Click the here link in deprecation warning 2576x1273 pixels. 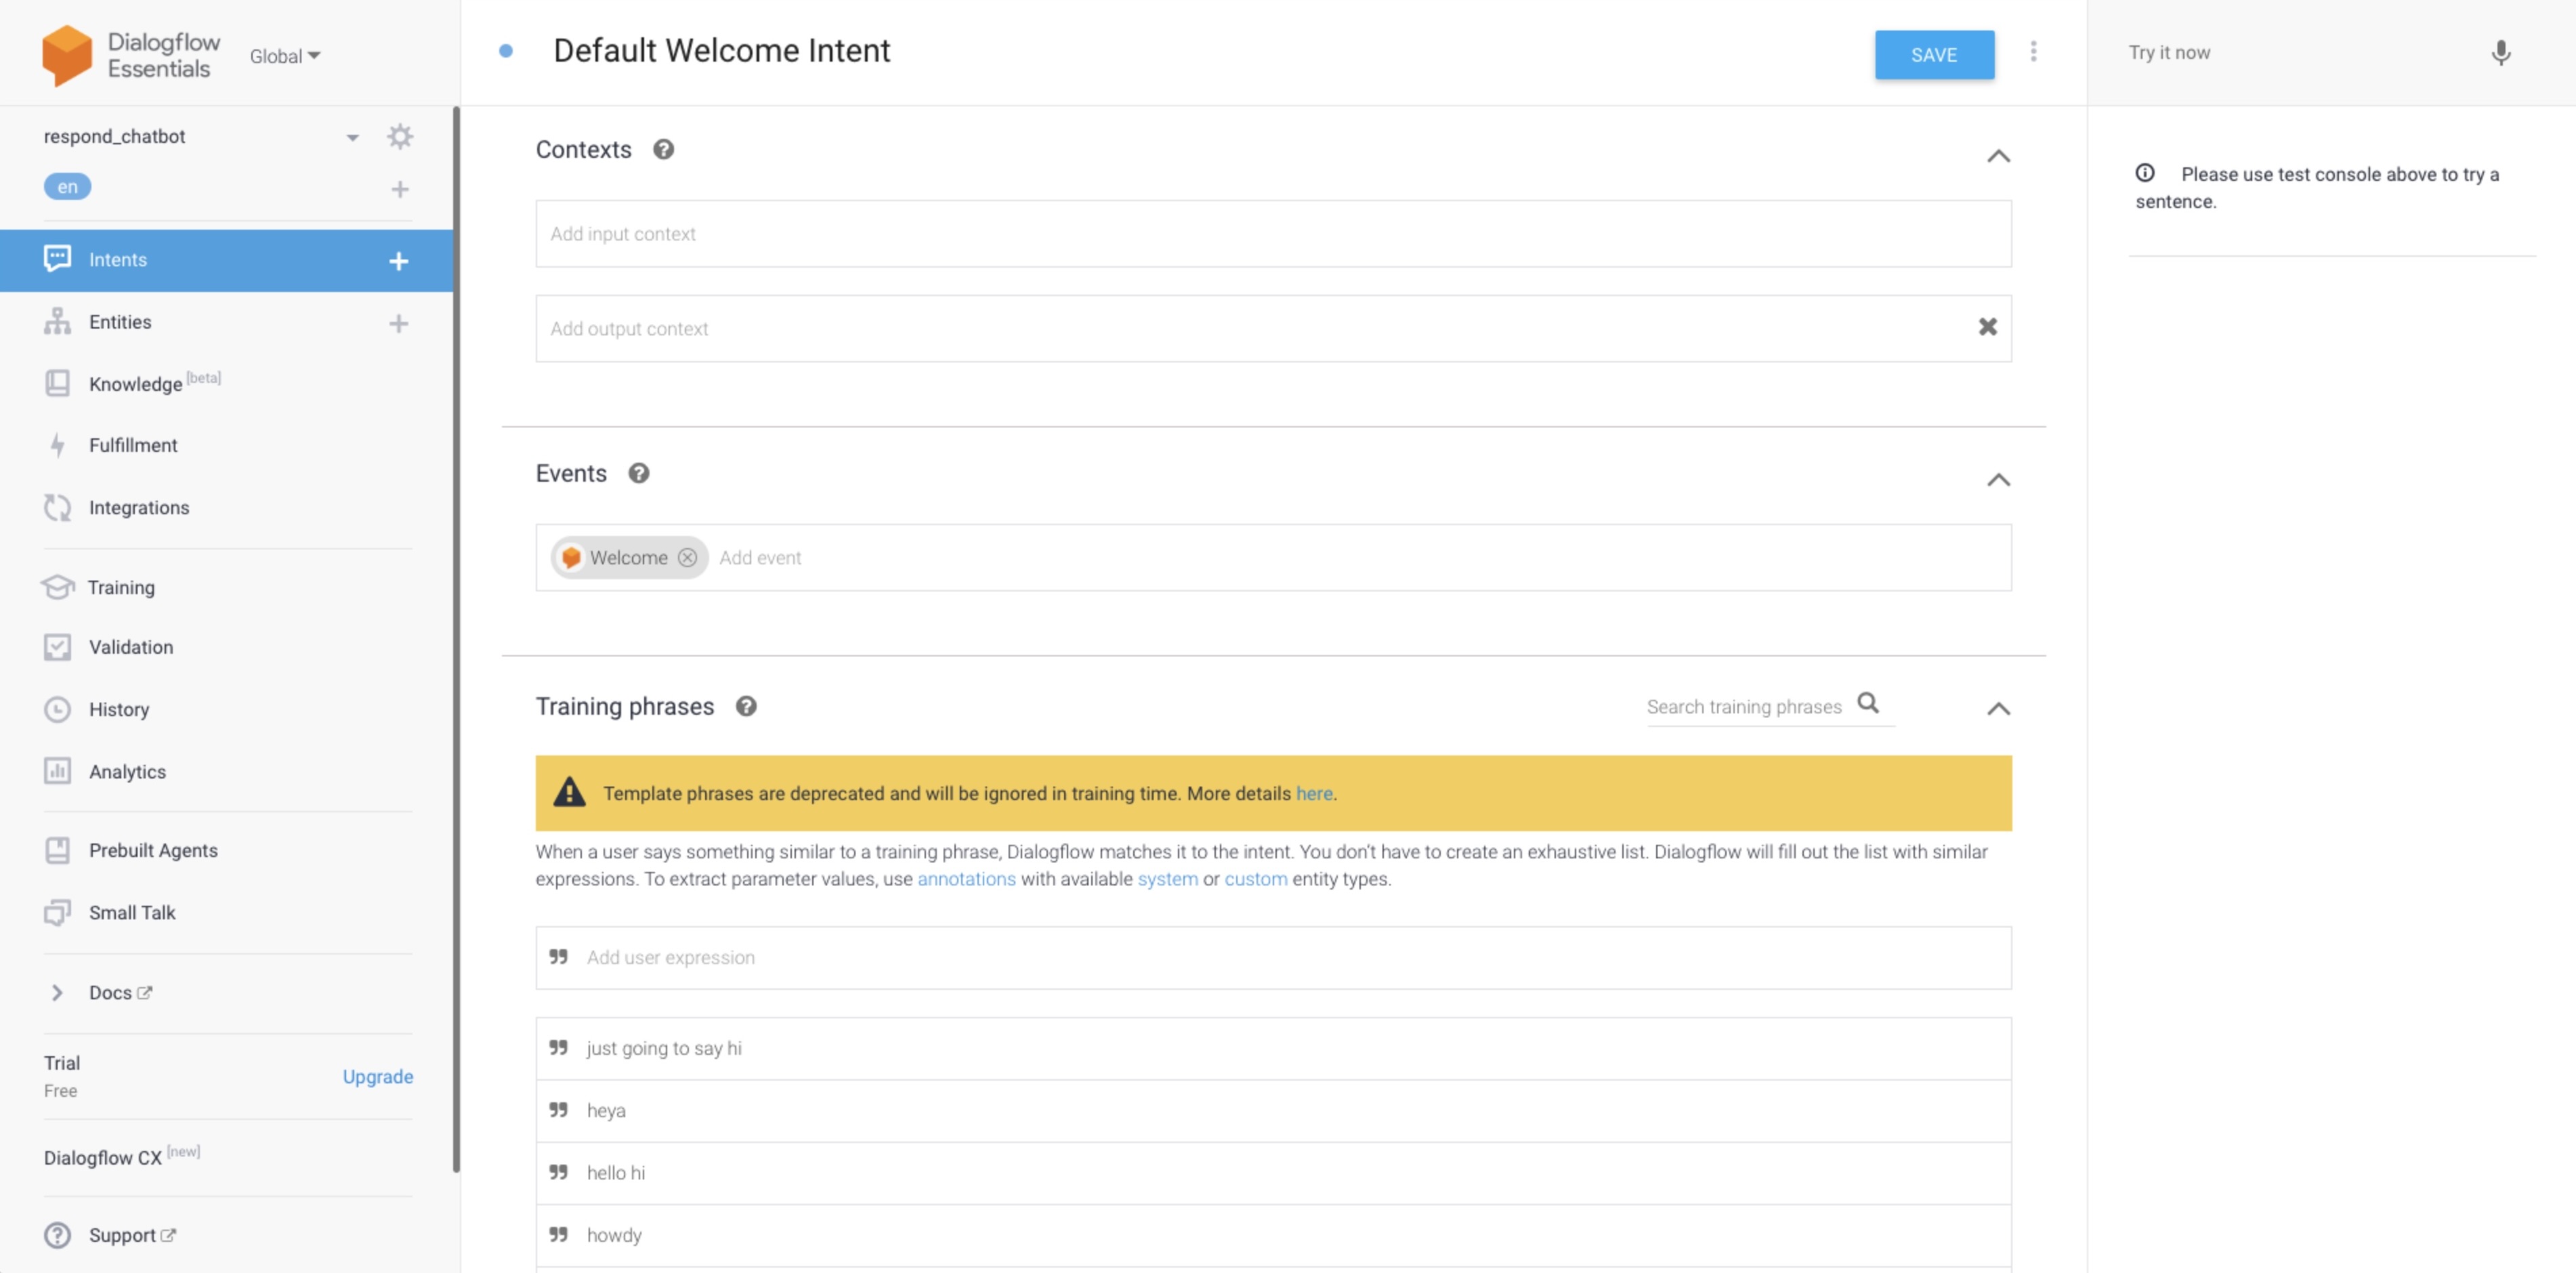click(x=1313, y=793)
